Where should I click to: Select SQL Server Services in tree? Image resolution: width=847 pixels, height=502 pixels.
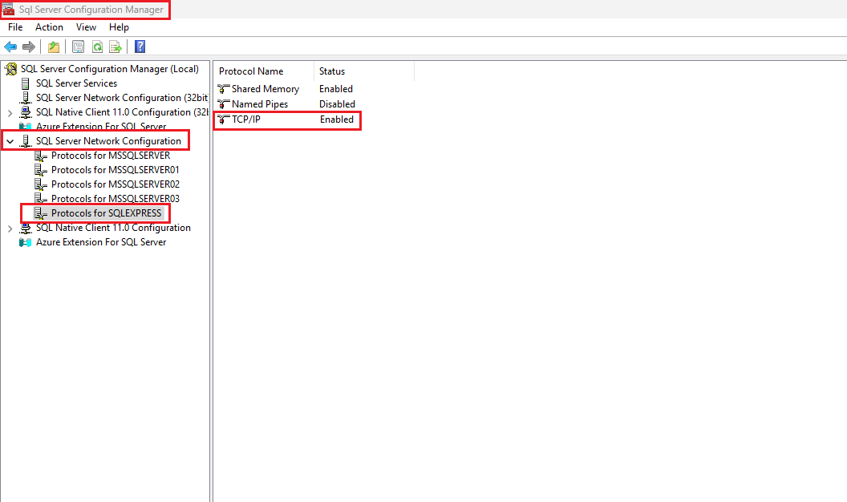pos(77,83)
